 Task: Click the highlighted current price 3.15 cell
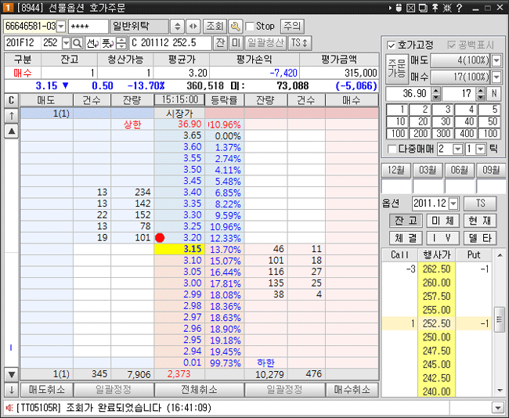click(179, 249)
